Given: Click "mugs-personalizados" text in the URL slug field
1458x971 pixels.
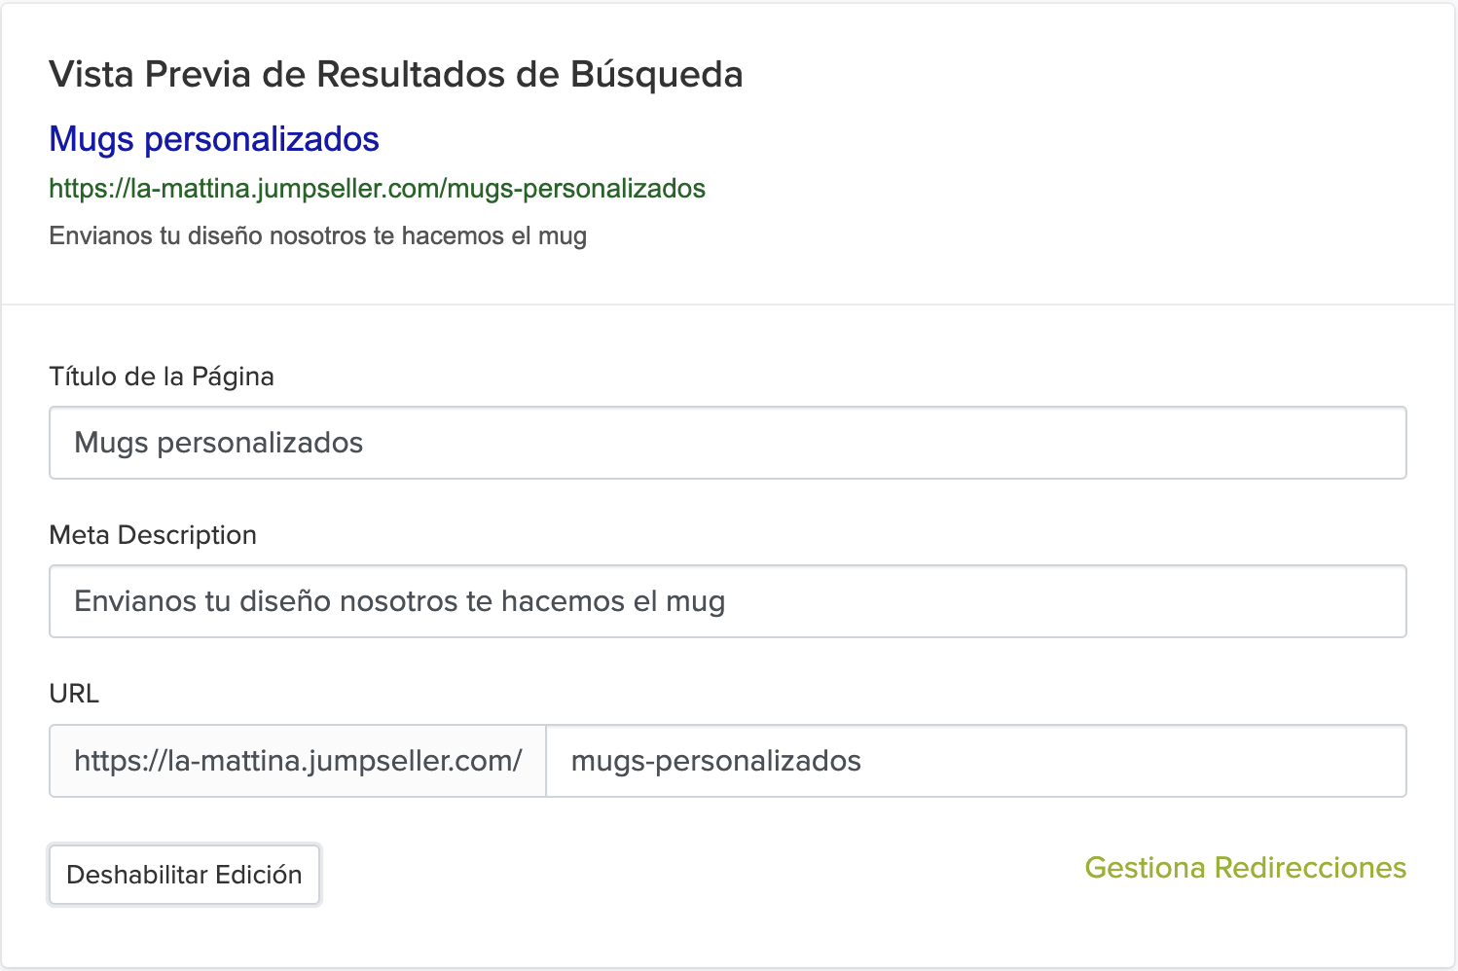Looking at the screenshot, I should pos(716,761).
